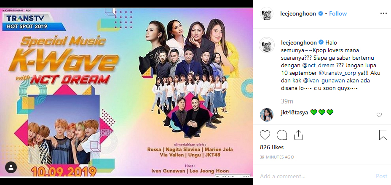Share the post with the share icon

(x=298, y=135)
